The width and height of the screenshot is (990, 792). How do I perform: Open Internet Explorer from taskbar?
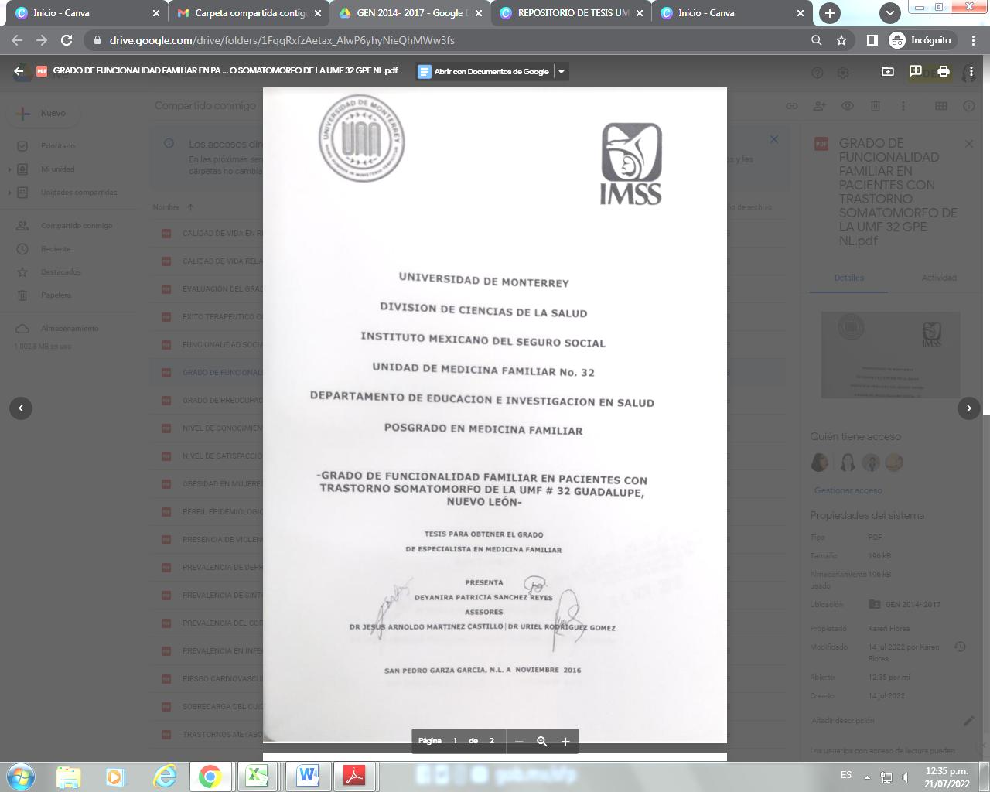pos(164,776)
